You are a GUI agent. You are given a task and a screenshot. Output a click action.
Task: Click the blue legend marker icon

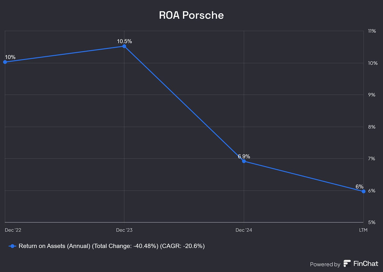point(12,246)
